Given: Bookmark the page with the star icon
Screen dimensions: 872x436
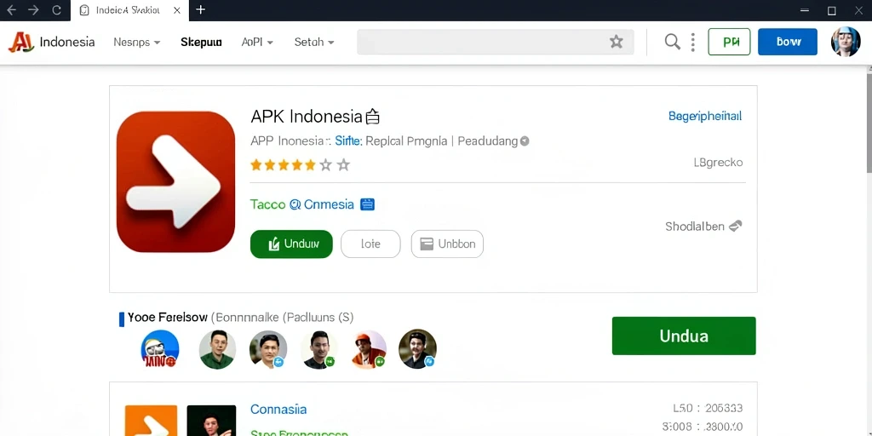Looking at the screenshot, I should (617, 42).
